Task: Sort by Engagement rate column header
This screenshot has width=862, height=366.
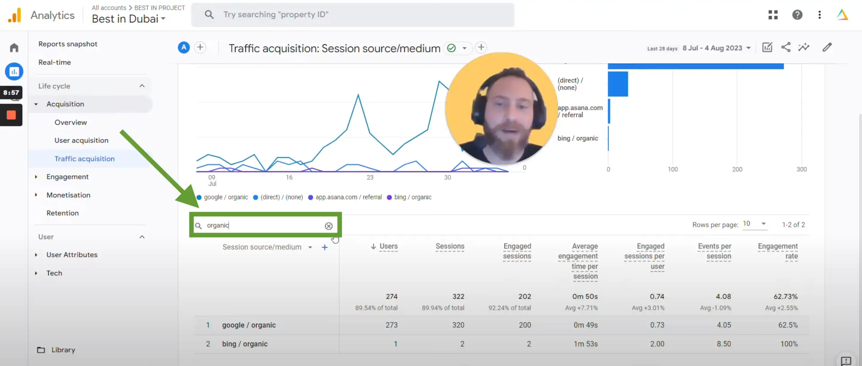Action: click(x=778, y=251)
